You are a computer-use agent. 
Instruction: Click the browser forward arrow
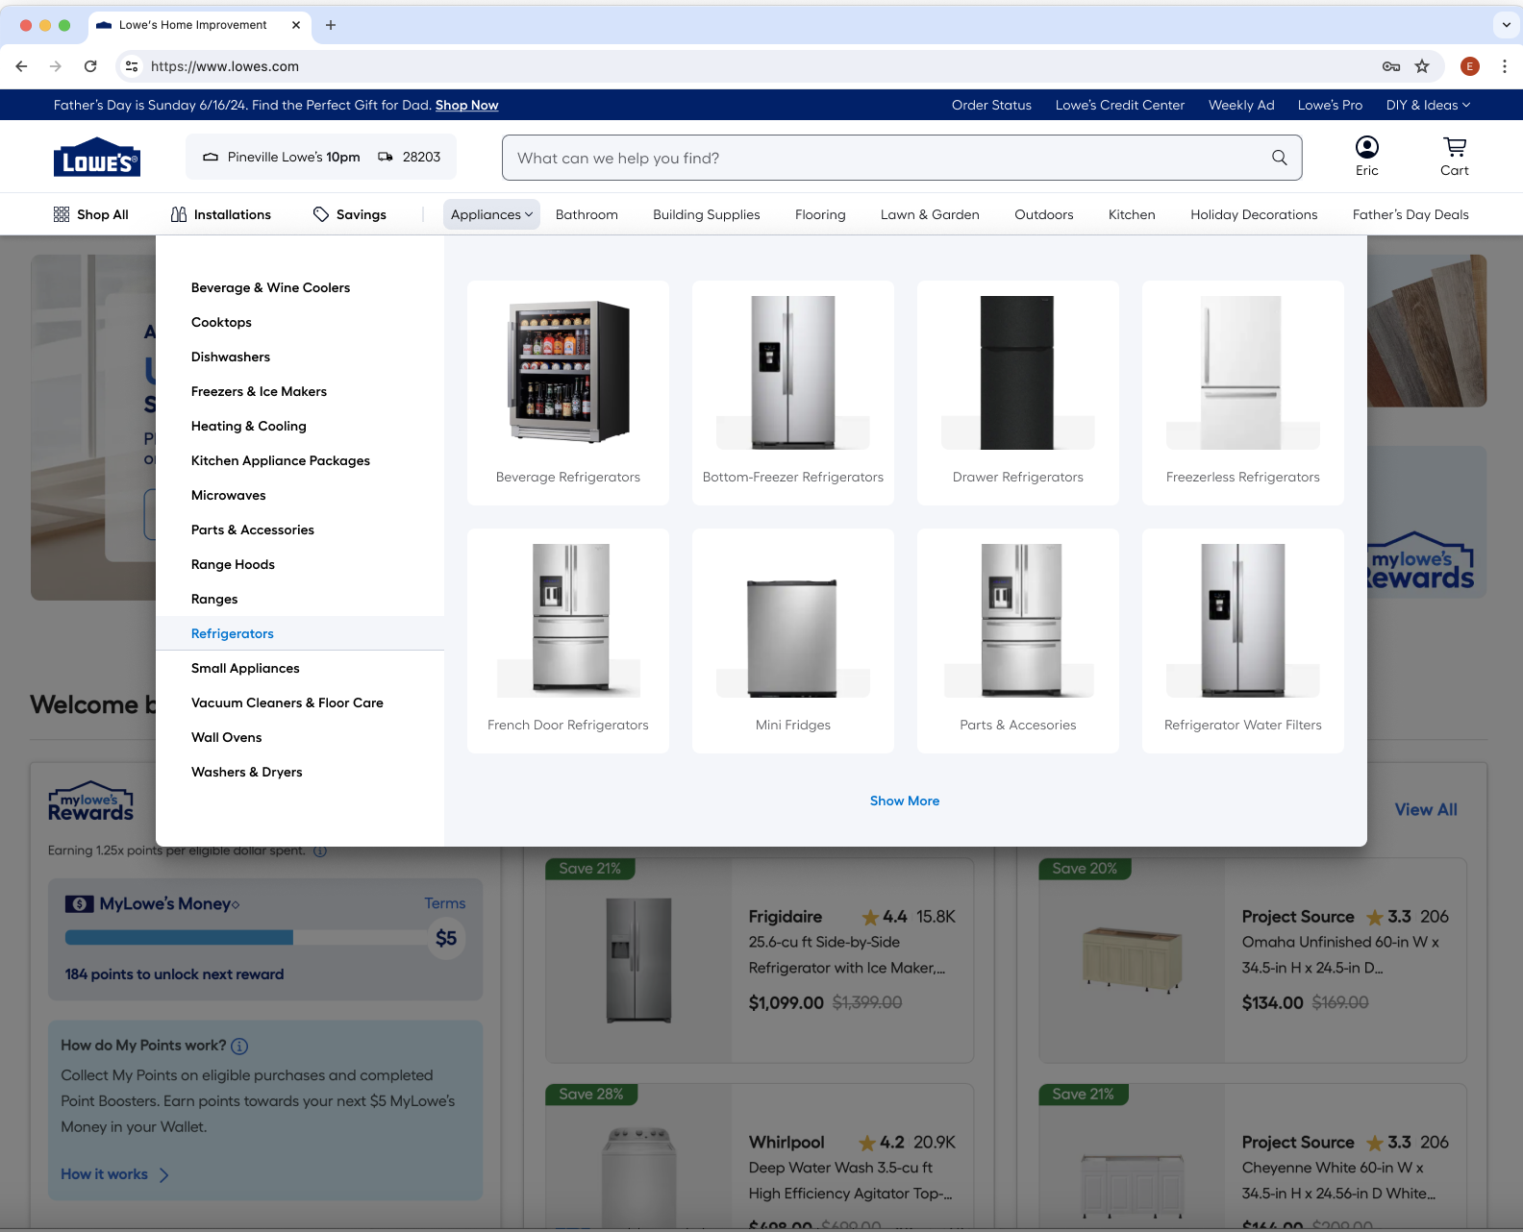56,66
